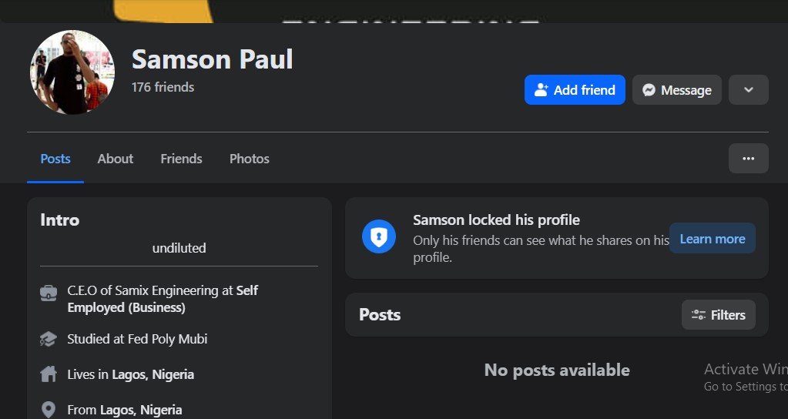The image size is (788, 419).
Task: Open the 176 friends link
Action: pos(163,87)
